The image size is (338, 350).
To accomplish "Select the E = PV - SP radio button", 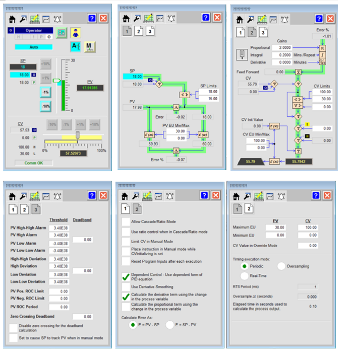I will tap(133, 325).
